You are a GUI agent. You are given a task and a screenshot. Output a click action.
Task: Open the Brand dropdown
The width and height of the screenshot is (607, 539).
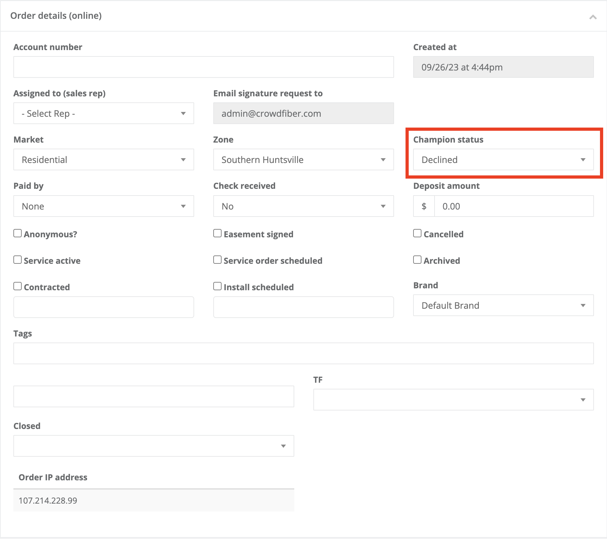coord(503,306)
